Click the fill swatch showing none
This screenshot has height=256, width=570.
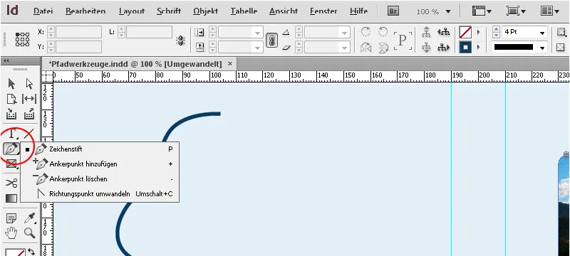click(465, 32)
